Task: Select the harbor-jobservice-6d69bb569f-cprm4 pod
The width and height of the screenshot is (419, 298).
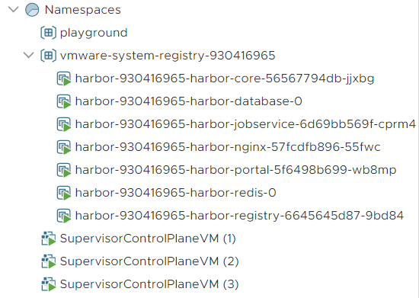Action: (245, 124)
